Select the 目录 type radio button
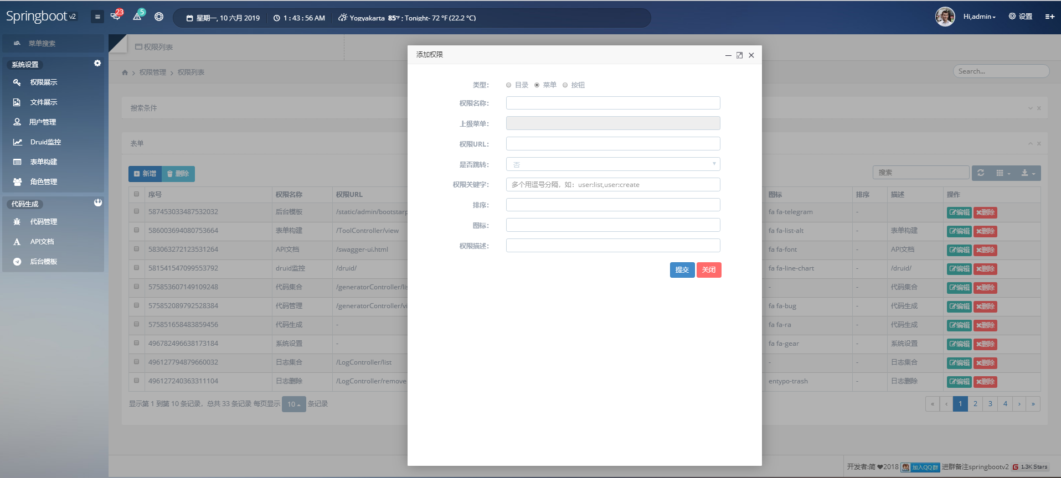Image resolution: width=1061 pixels, height=478 pixels. pos(508,85)
